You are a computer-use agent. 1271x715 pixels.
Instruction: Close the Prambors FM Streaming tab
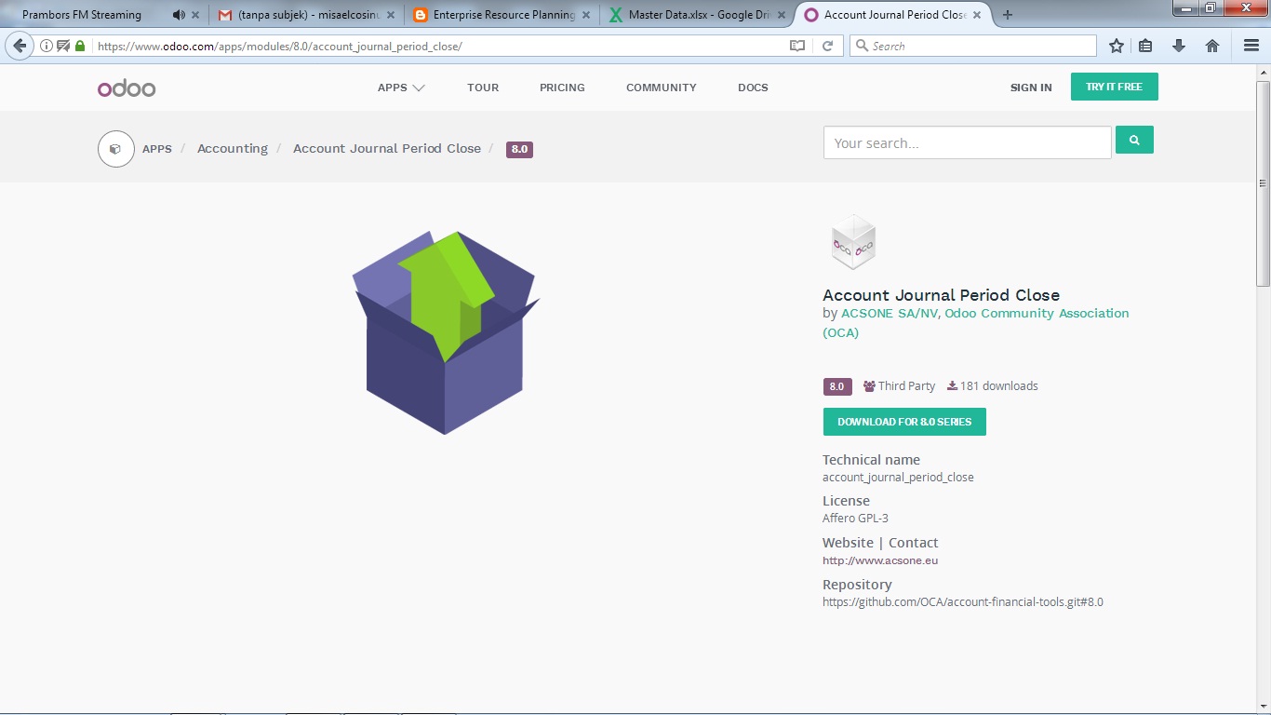(x=195, y=15)
